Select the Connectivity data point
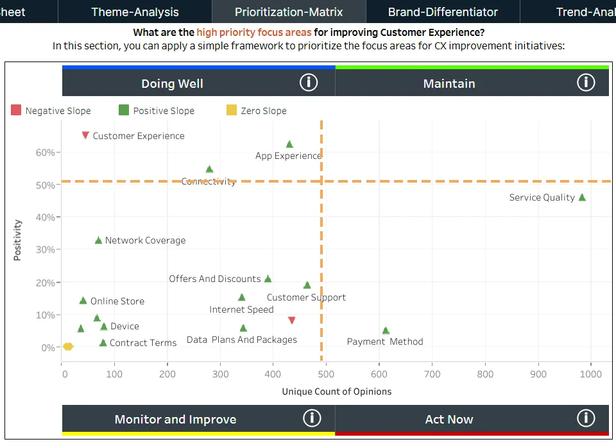The height and width of the screenshot is (444, 616). click(209, 169)
